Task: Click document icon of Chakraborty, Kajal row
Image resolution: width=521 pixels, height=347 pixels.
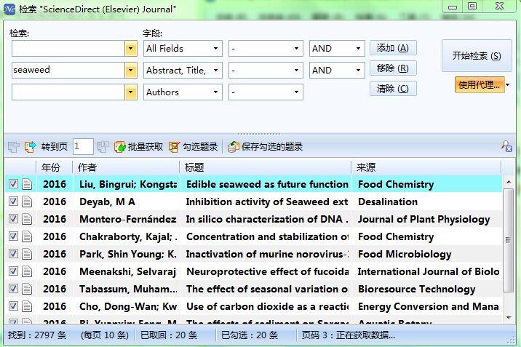Action: point(27,236)
